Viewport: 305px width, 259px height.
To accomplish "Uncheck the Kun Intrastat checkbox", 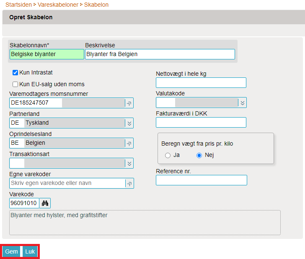I will click(x=15, y=73).
